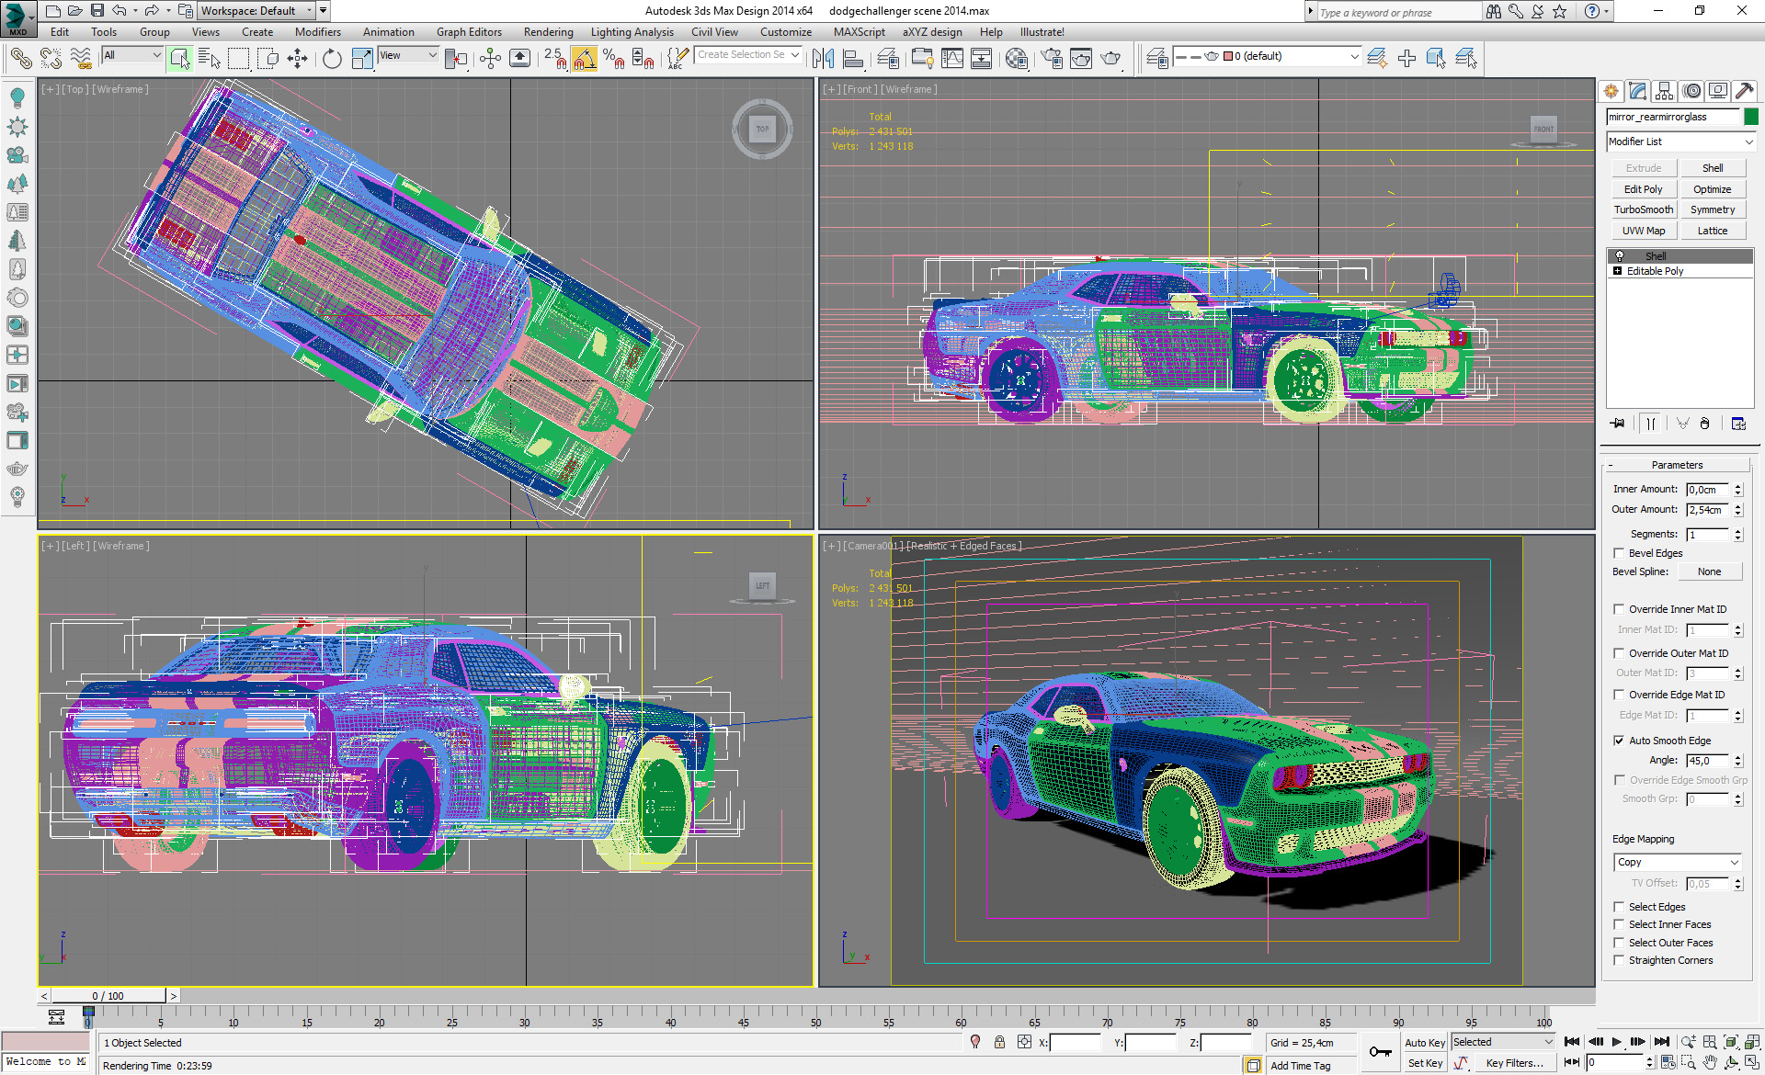Toggle Percent Snap icon
This screenshot has height=1075, width=1765.
(614, 58)
